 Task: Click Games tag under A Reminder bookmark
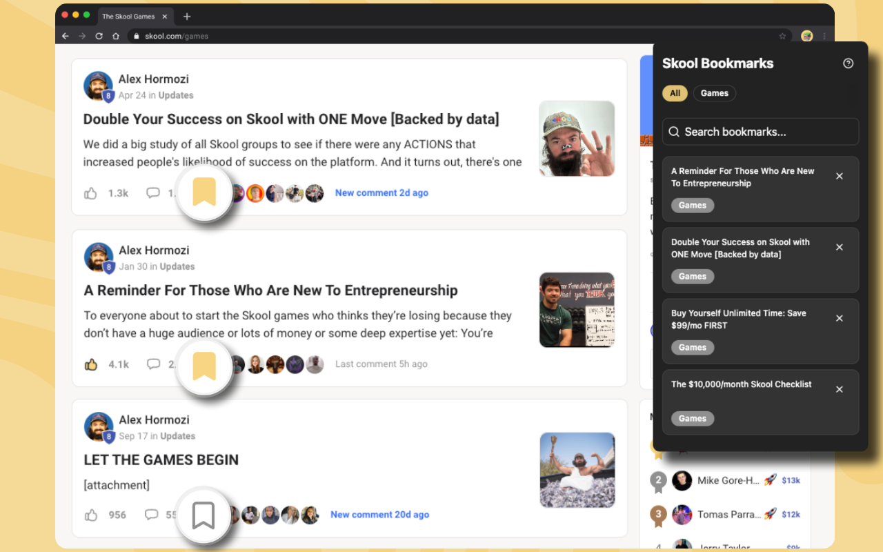tap(693, 206)
